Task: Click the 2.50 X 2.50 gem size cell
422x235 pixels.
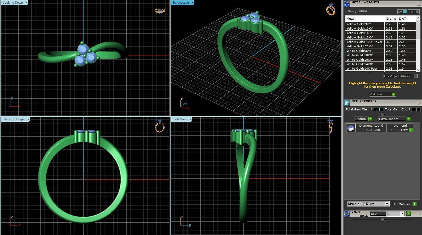Action: pyautogui.click(x=371, y=130)
